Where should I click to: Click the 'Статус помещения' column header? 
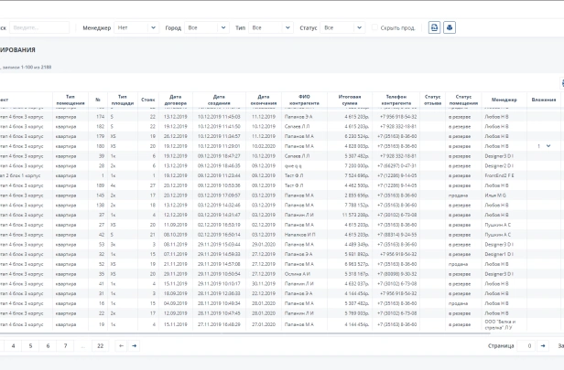463,99
